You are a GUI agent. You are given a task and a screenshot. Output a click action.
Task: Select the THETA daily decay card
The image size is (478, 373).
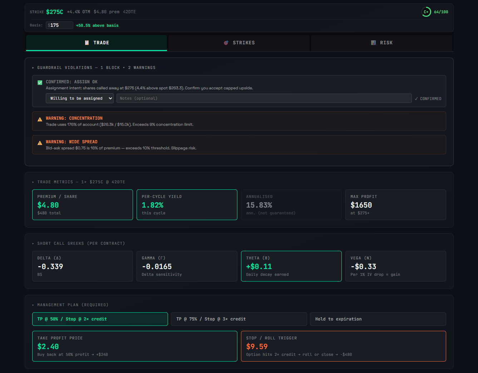click(x=291, y=266)
